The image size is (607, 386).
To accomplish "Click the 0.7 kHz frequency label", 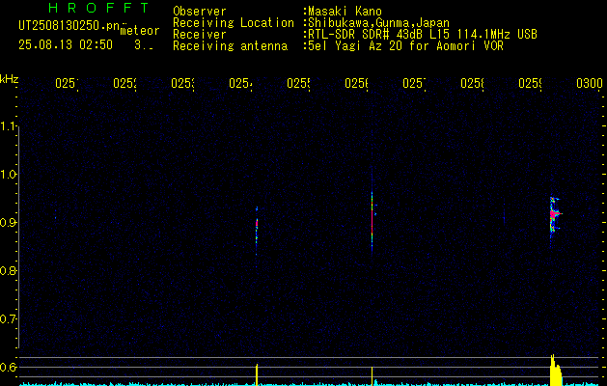I will tap(9, 319).
